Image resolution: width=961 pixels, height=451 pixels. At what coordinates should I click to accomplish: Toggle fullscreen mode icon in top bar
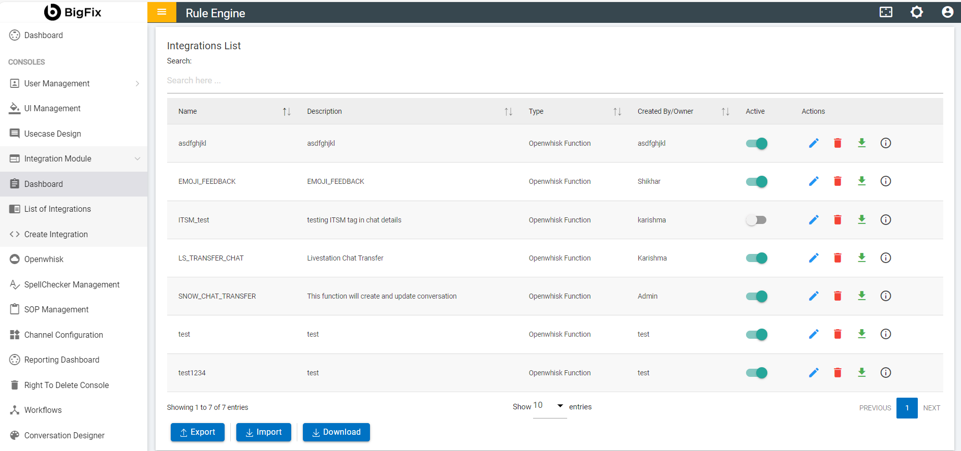pyautogui.click(x=886, y=12)
